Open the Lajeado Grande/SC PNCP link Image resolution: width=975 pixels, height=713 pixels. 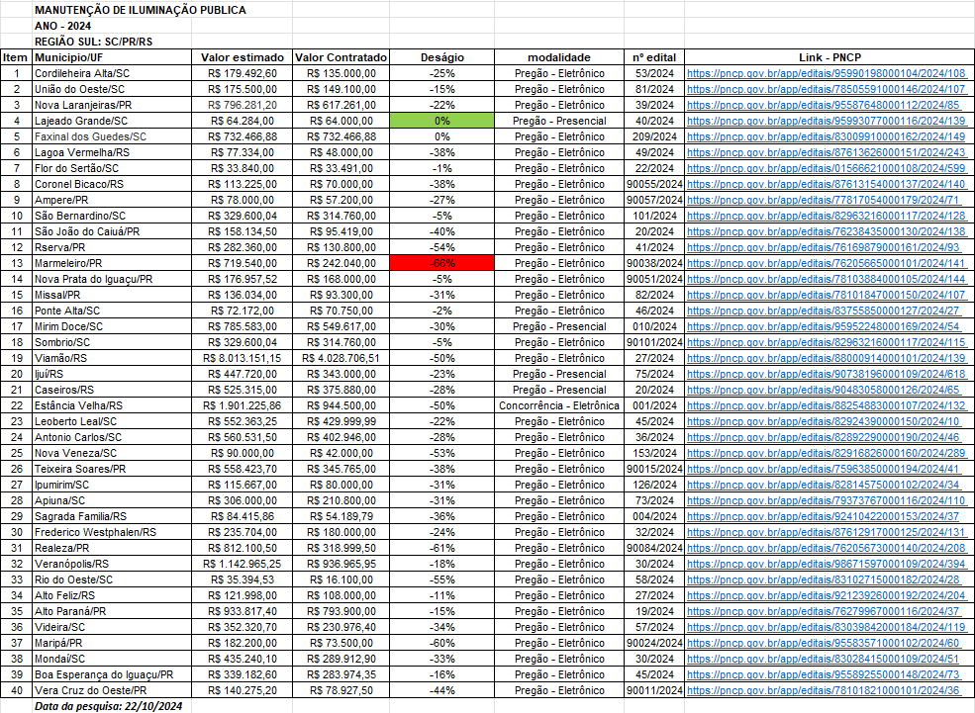coord(827,121)
